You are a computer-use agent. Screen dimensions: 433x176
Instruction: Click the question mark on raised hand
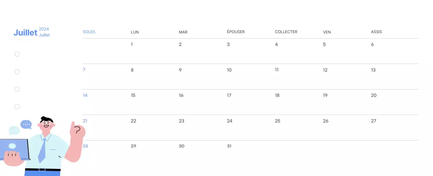tap(77, 130)
